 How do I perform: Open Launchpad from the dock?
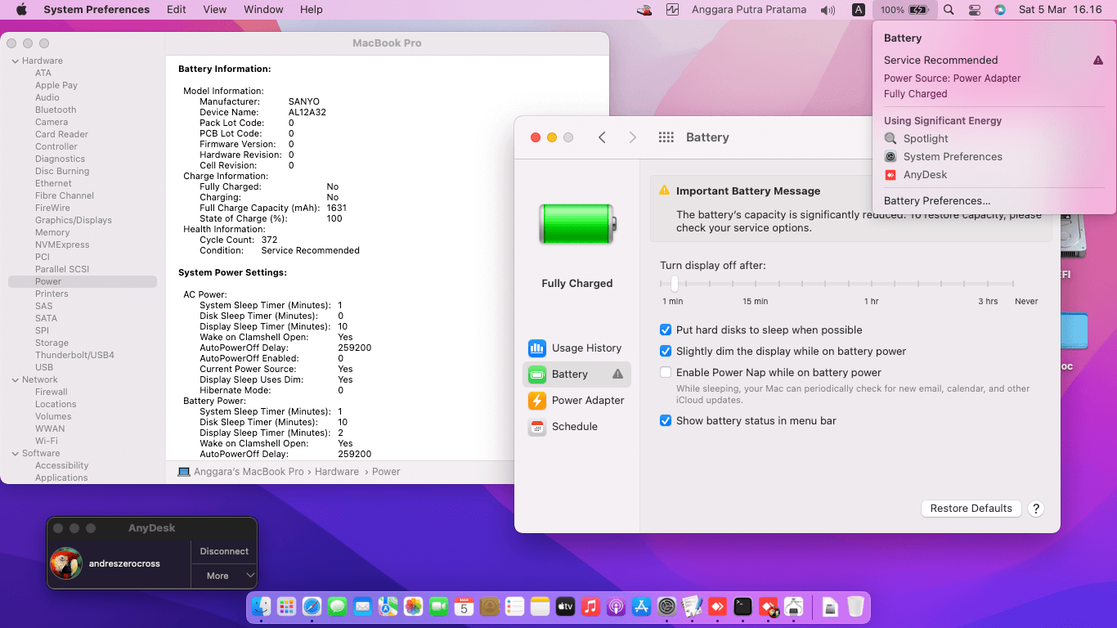point(286,606)
